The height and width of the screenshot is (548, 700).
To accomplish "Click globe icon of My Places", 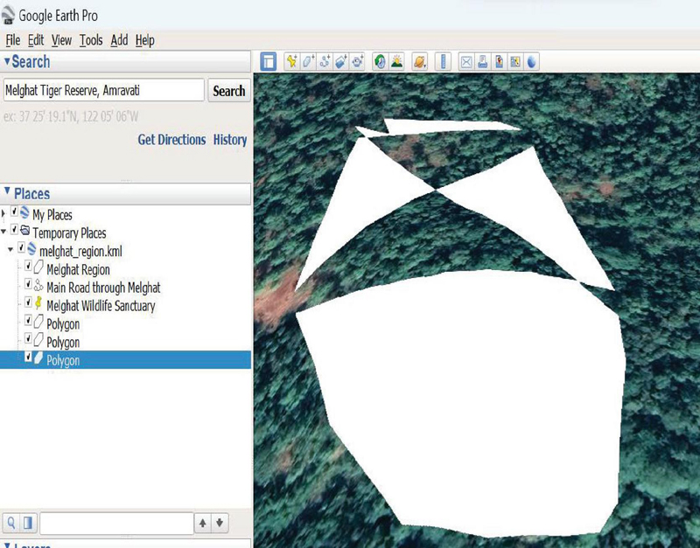I will [x=25, y=212].
